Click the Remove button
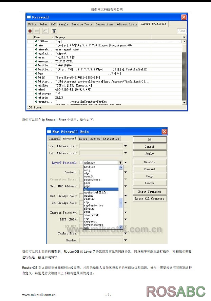211x301 pixels. click(150, 183)
